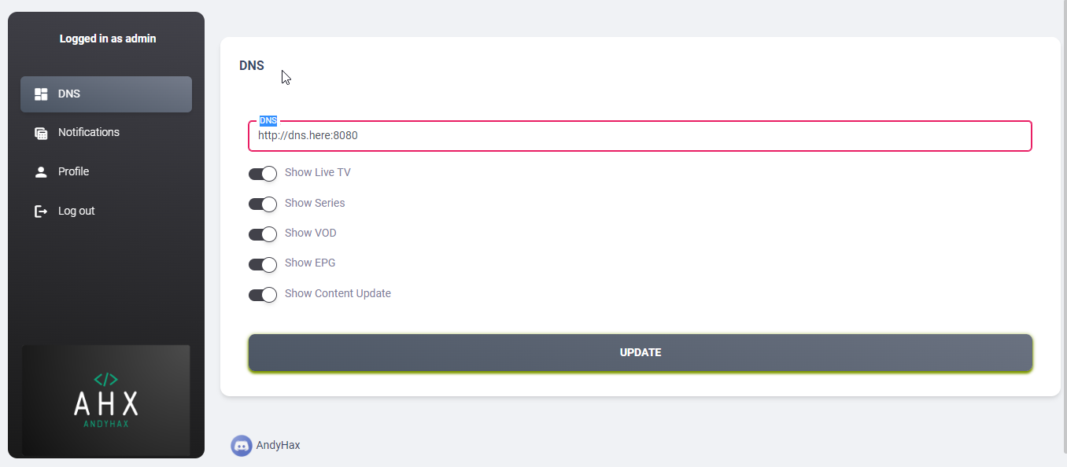The image size is (1067, 467).
Task: Select the Log out menu label
Action: click(x=76, y=211)
